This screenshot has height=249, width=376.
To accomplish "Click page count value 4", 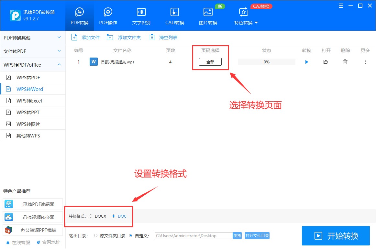I will 170,62.
